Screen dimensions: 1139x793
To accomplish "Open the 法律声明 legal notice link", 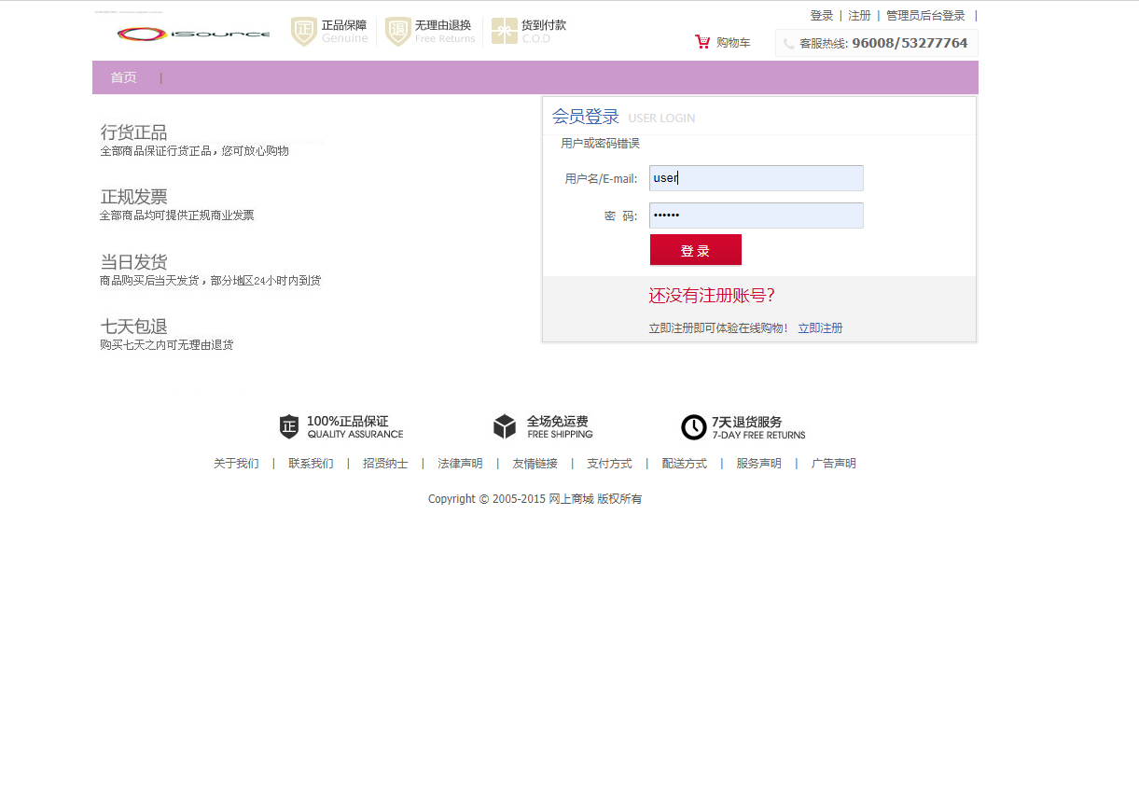I will (460, 463).
